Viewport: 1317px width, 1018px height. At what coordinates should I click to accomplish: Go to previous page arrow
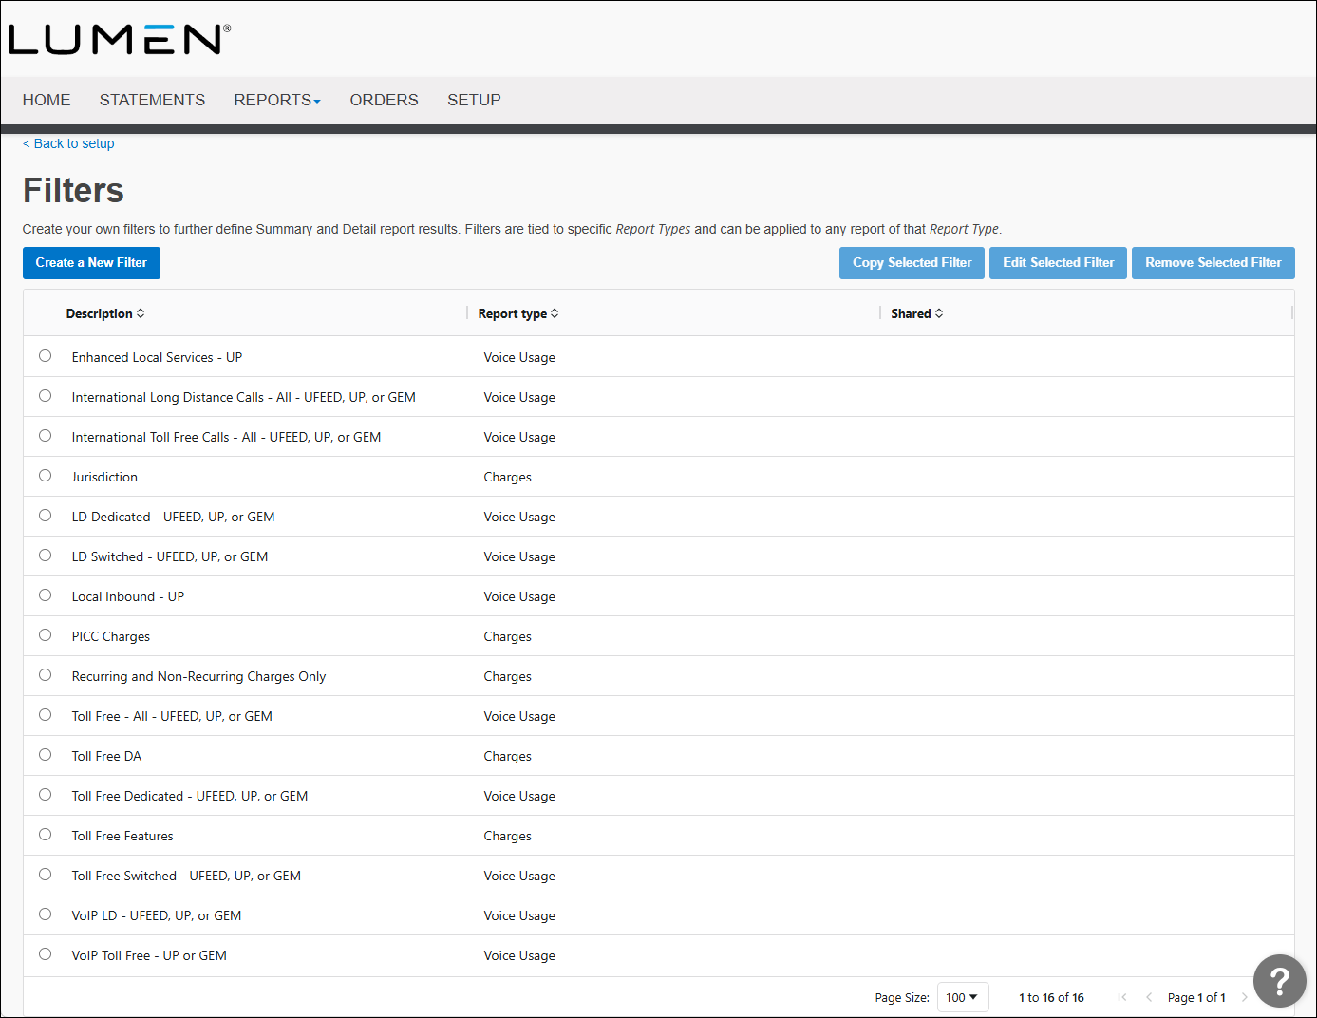[1149, 997]
